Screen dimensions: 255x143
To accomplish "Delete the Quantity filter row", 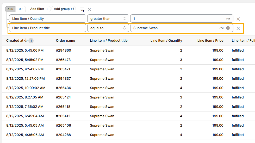I will point(238,19).
